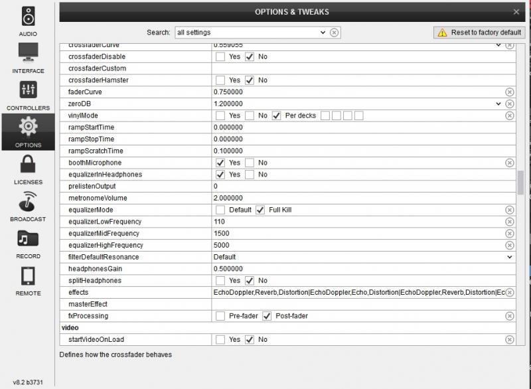Check Yes for vinylMode
Viewport: 531px width, 389px height.
click(x=220, y=116)
